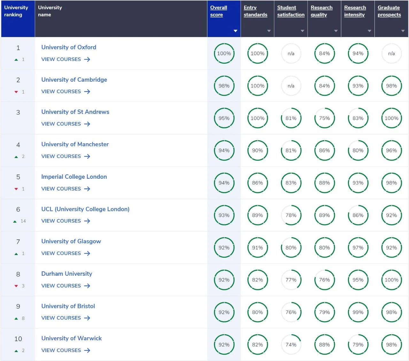Click arrow icon beside Oxford's View Courses
Viewport: 409px width, 361px height.
point(87,59)
